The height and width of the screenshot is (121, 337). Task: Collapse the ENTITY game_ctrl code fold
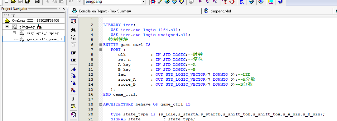click(x=100, y=45)
